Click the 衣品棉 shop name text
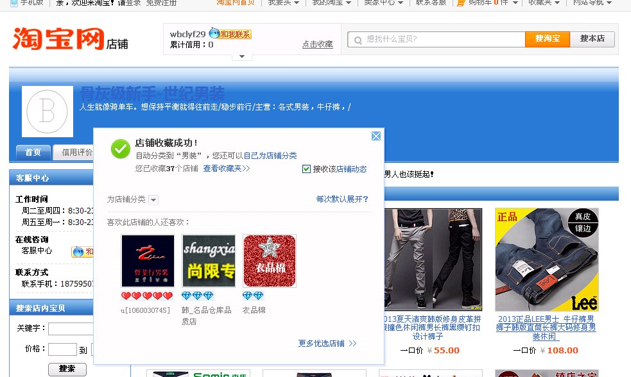The height and width of the screenshot is (377, 631). tap(254, 310)
